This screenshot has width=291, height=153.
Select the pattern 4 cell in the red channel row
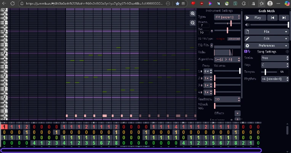click(x=176, y=127)
